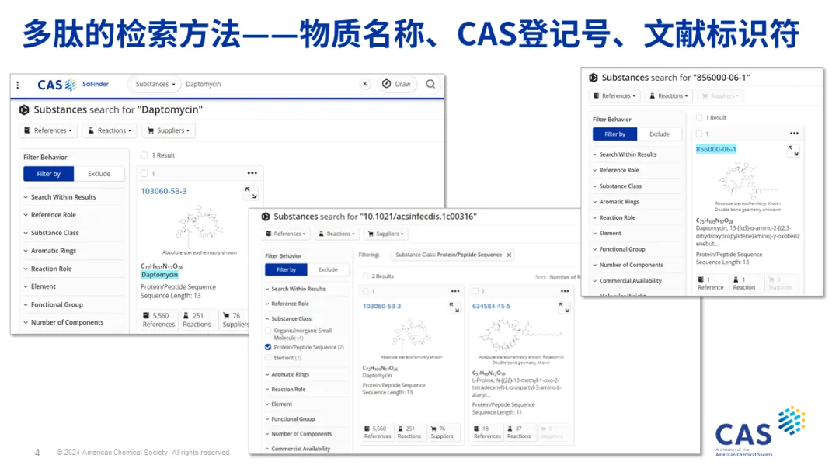The height and width of the screenshot is (472, 839).
Task: Switch to Exclude in the 856000-06-1 window
Action: pos(660,134)
